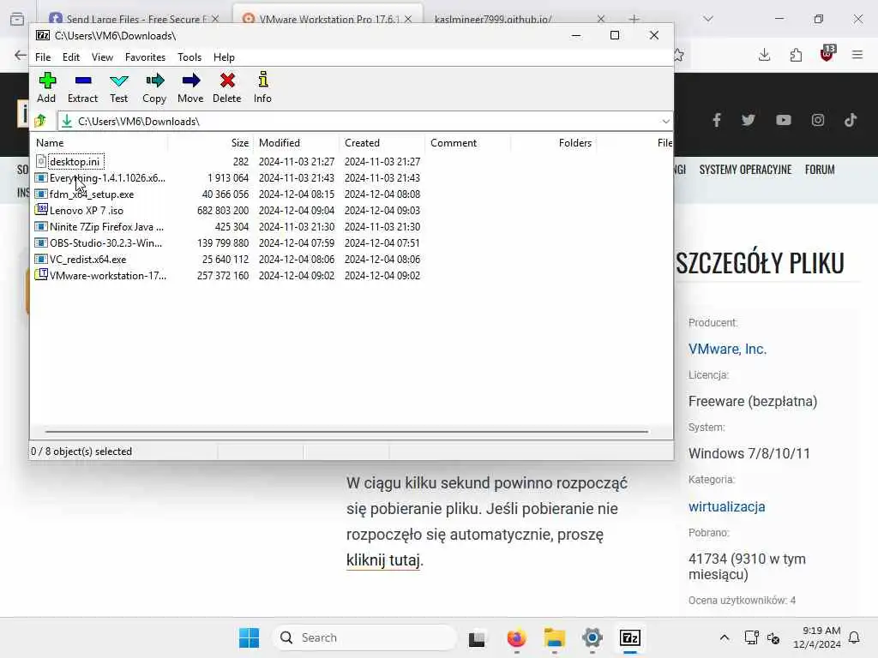Select fdm_x64_setup.exe in the list

pyautogui.click(x=92, y=194)
